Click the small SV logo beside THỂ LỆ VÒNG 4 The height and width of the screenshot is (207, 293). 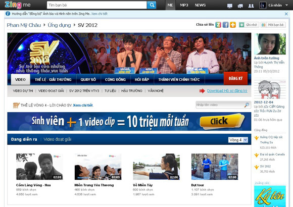tap(16, 105)
